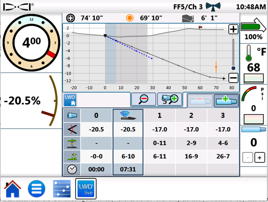Click rod 2 distance cell 16-9
268x202 pixels.
[x=191, y=156]
